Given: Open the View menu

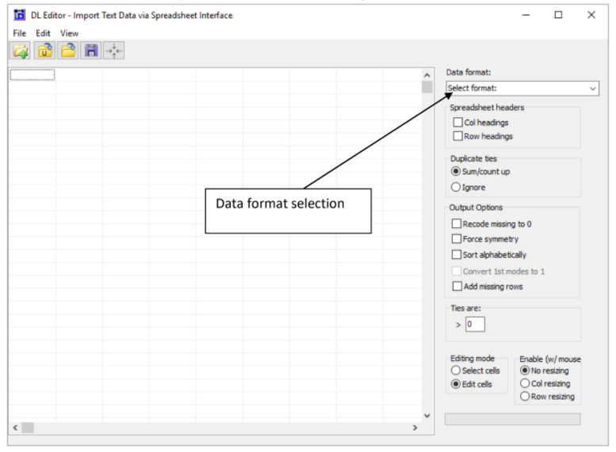Looking at the screenshot, I should pyautogui.click(x=69, y=33).
